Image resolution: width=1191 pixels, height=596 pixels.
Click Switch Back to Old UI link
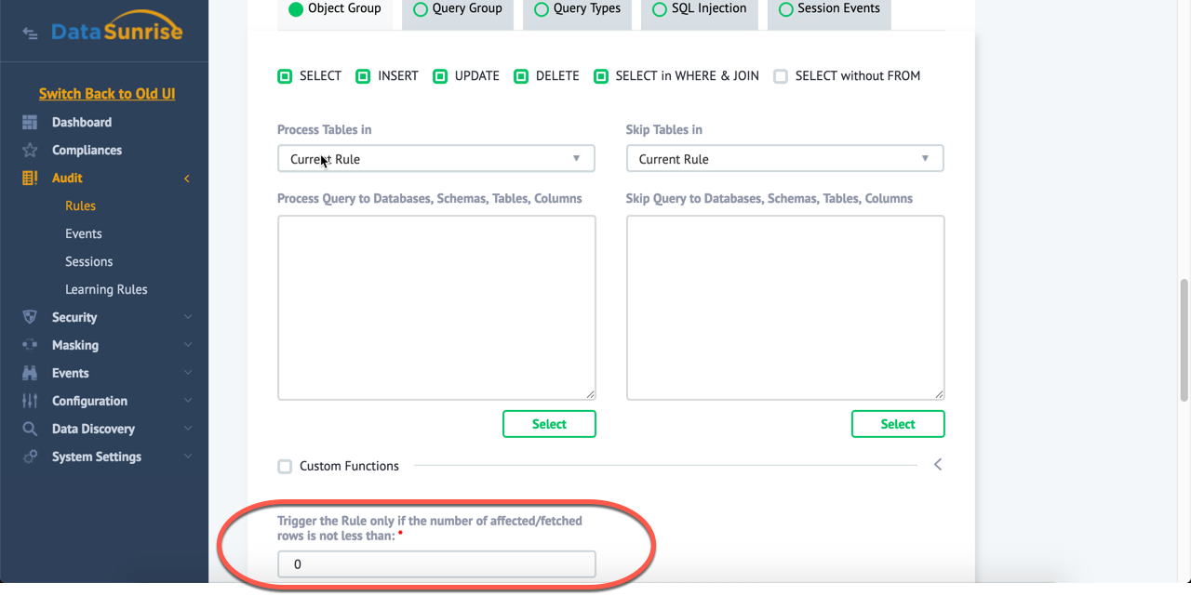pyautogui.click(x=107, y=94)
